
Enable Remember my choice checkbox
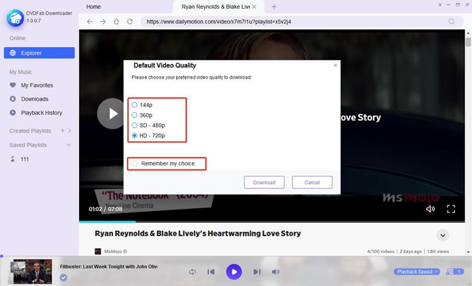click(x=135, y=164)
